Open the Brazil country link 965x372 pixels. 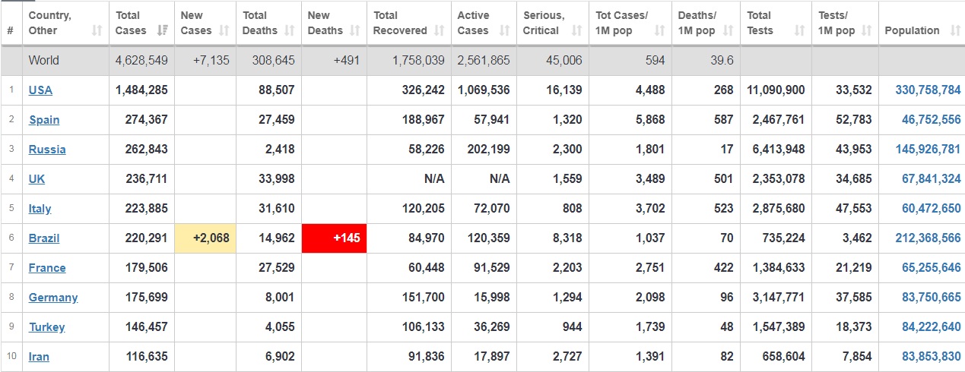click(44, 238)
